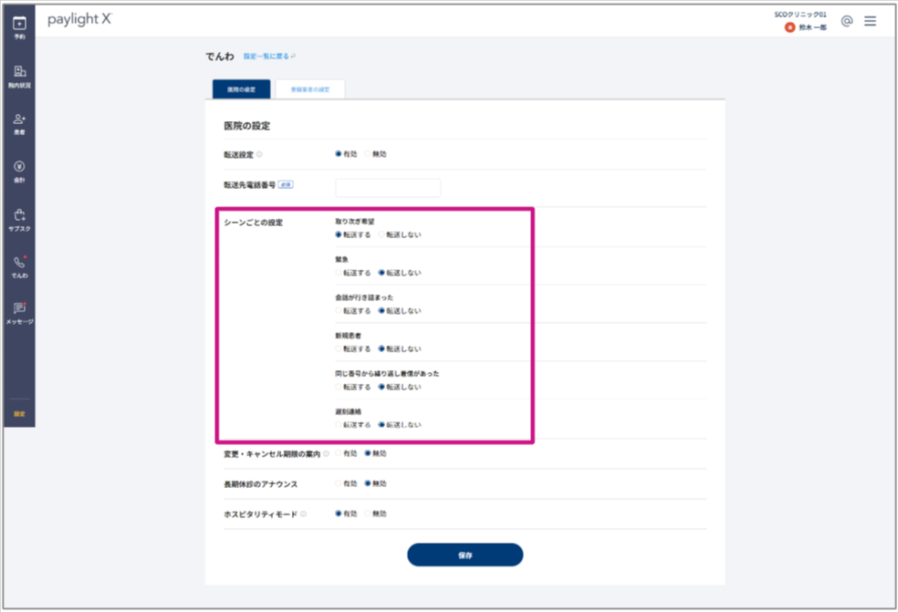Click the 転送先電話番号 input field

pyautogui.click(x=388, y=188)
